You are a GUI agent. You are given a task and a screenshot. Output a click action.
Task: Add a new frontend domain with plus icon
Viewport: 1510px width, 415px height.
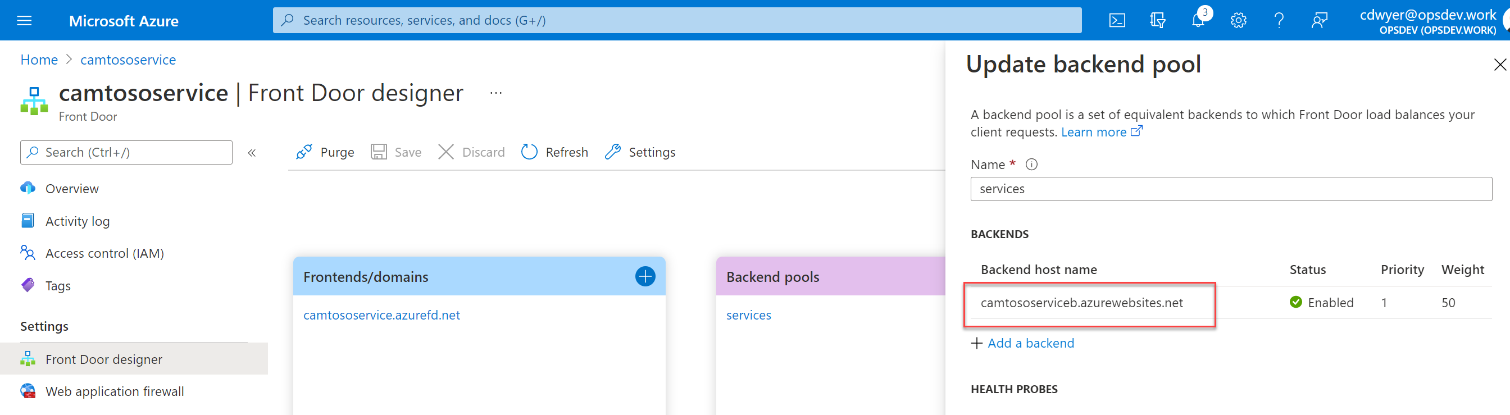click(645, 277)
